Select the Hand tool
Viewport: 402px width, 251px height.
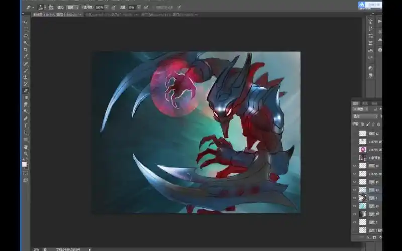pyautogui.click(x=25, y=147)
